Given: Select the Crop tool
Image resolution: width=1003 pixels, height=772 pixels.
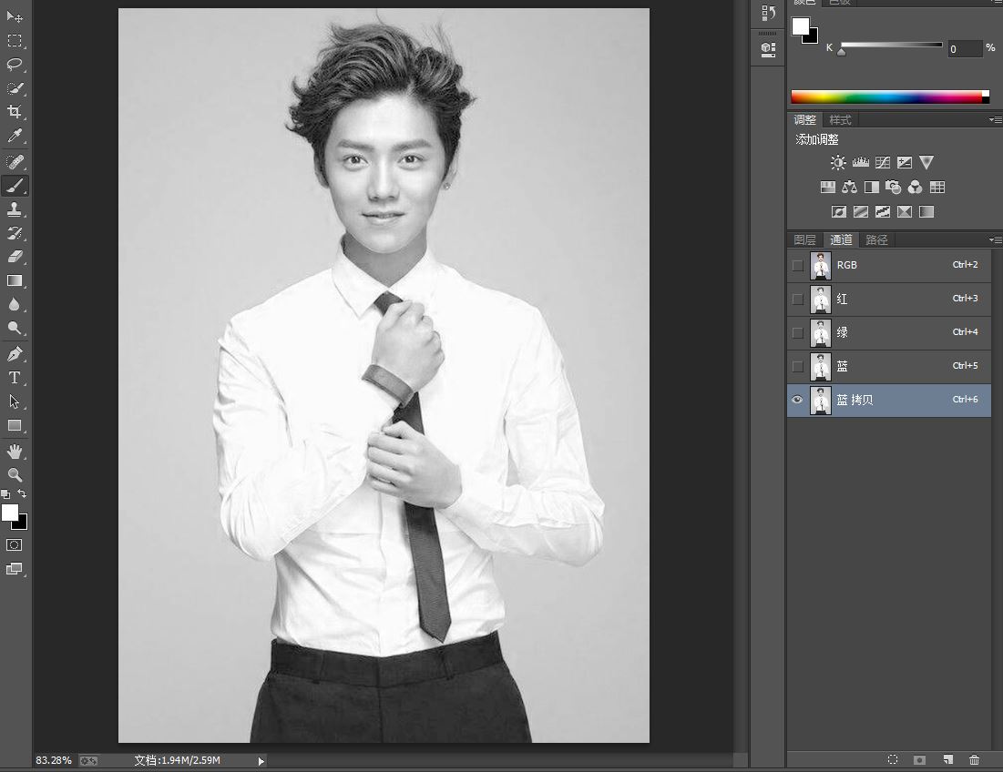Looking at the screenshot, I should (x=15, y=112).
